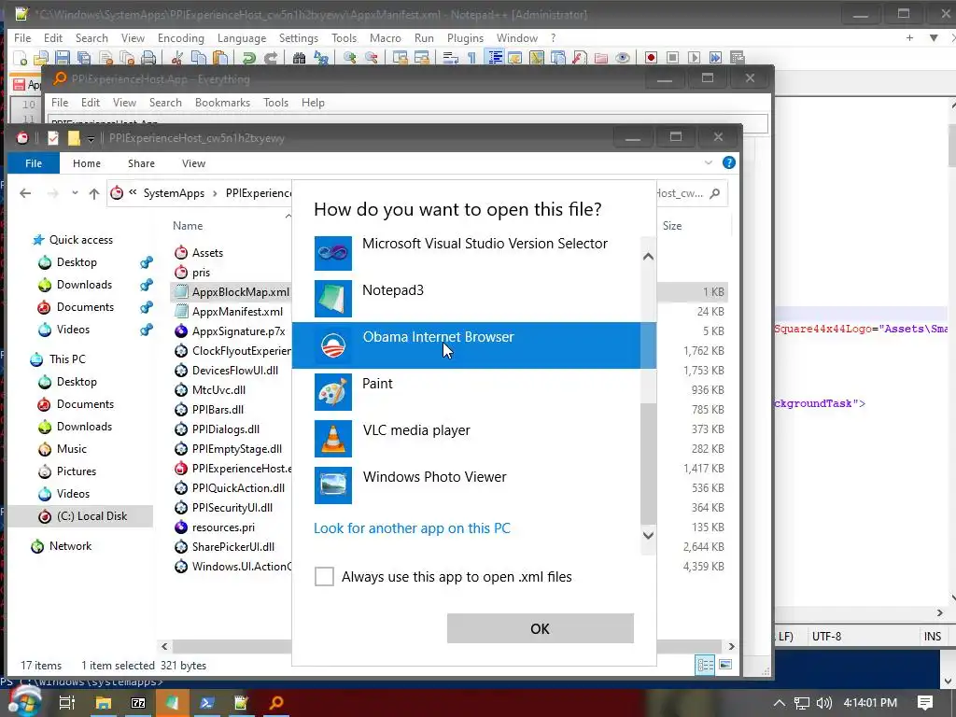956x717 pixels.
Task: Open Documents under Quick access
Action: pos(85,306)
